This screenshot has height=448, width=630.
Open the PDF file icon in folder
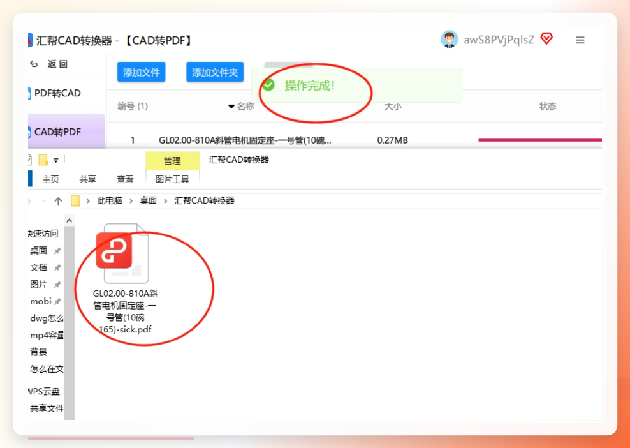point(122,254)
